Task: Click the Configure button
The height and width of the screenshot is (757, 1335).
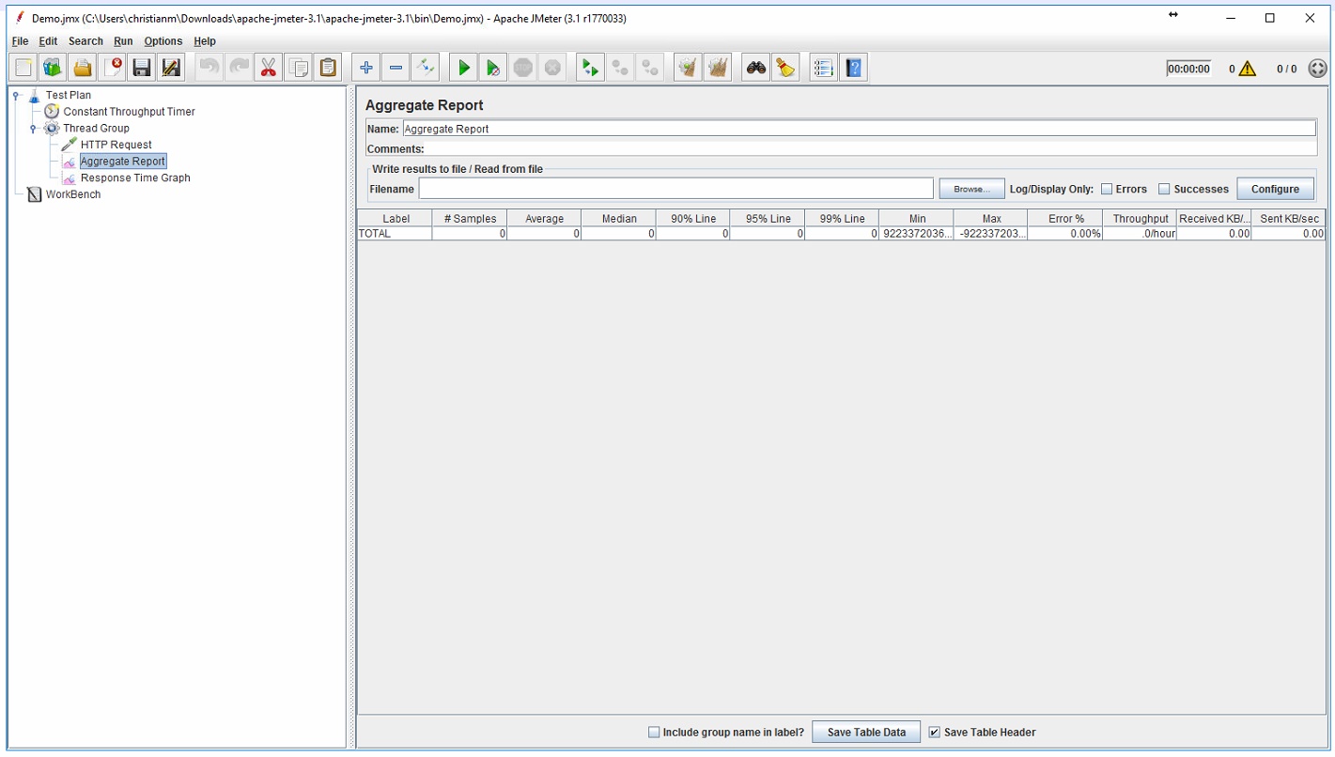Action: [1275, 189]
